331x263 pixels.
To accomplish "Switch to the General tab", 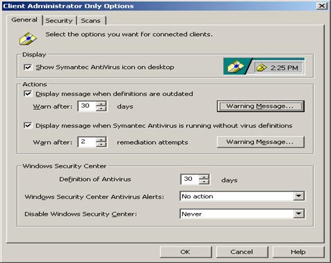I will (24, 20).
